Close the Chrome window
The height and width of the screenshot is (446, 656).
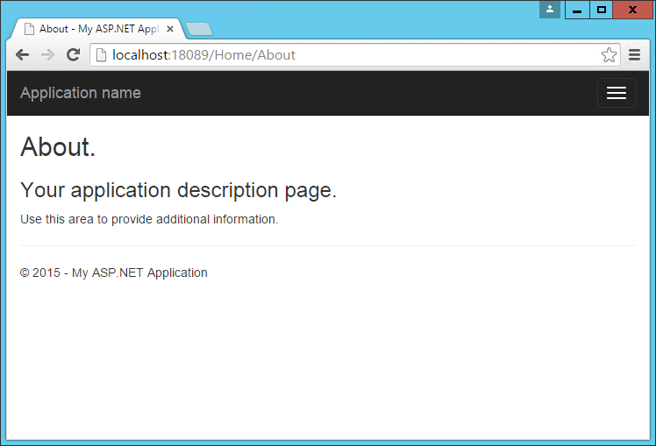(x=631, y=10)
